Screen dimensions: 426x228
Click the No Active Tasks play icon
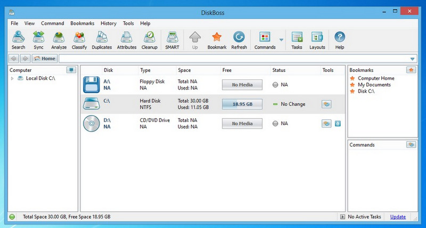[342, 217]
